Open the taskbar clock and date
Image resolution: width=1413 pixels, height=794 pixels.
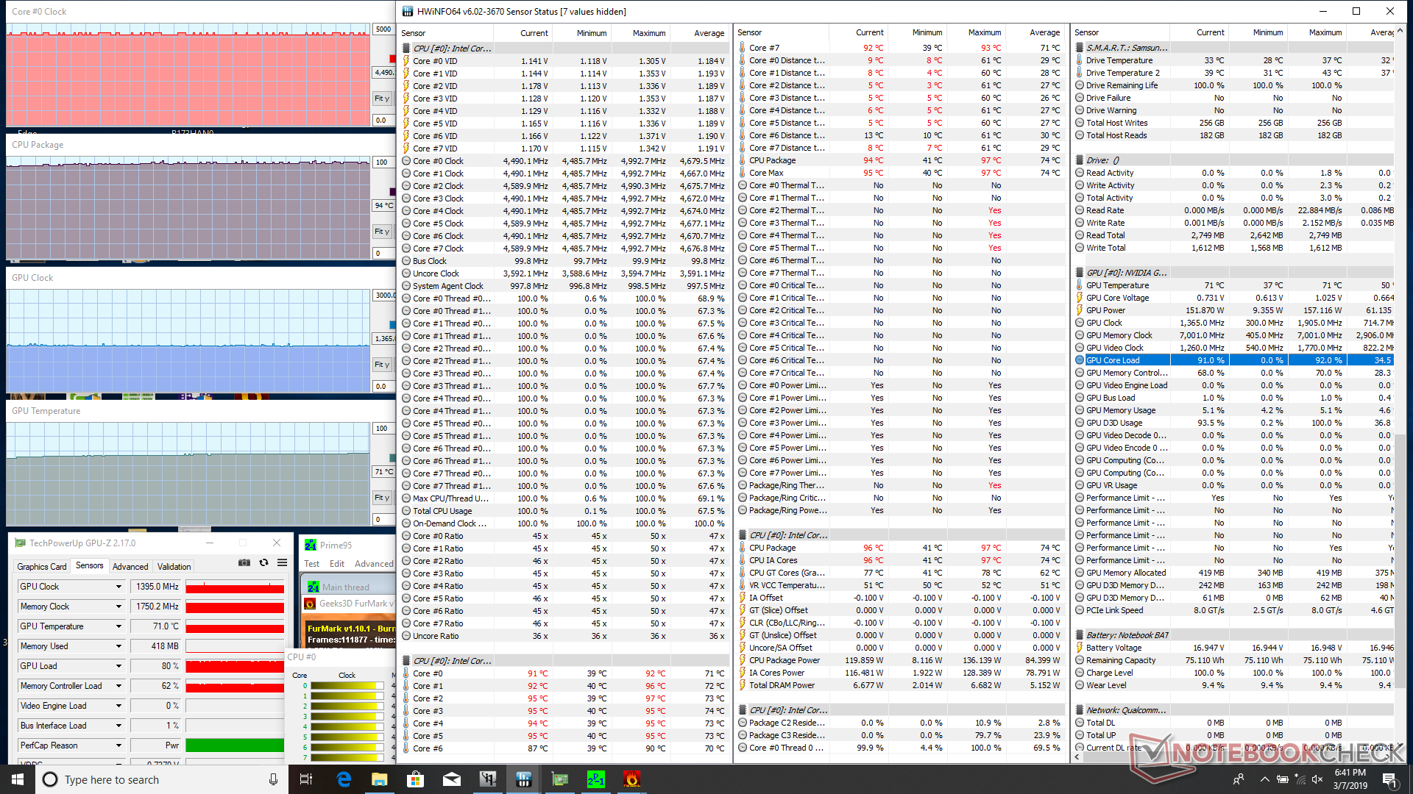(x=1350, y=779)
